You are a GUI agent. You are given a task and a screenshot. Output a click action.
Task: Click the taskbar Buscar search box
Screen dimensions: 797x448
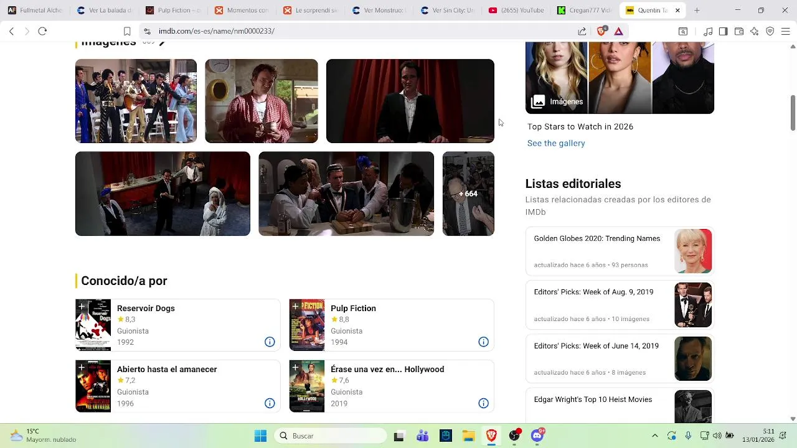(331, 436)
